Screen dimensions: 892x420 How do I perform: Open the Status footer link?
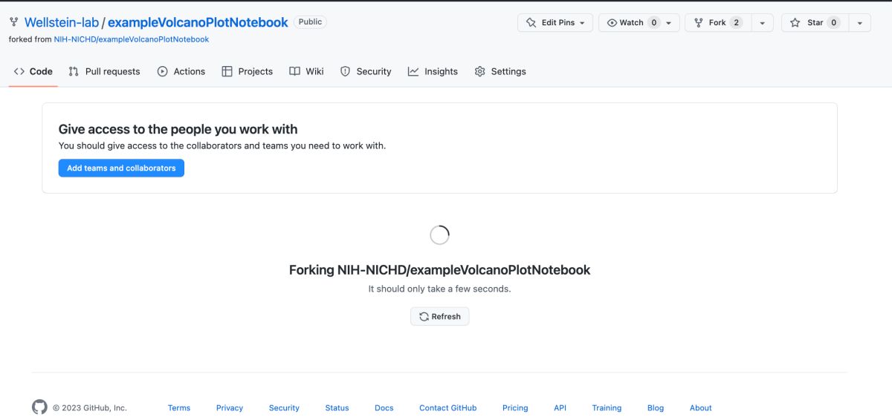[337, 408]
